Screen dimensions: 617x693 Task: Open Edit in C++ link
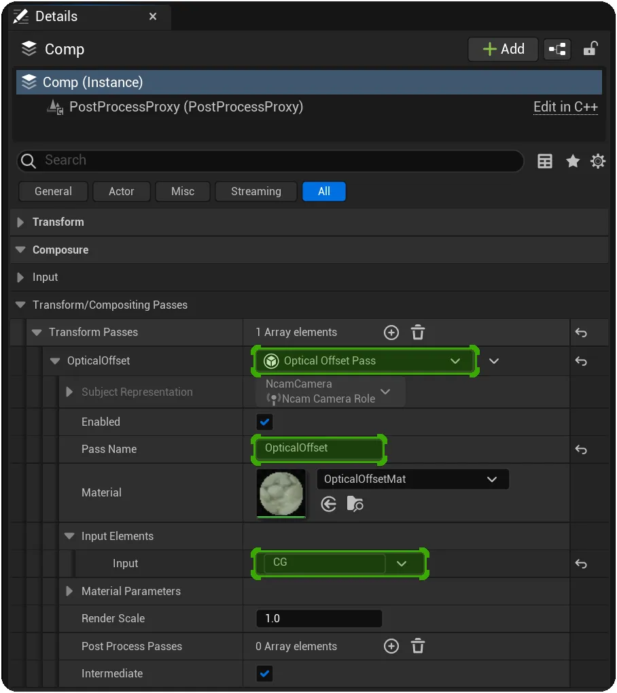565,107
